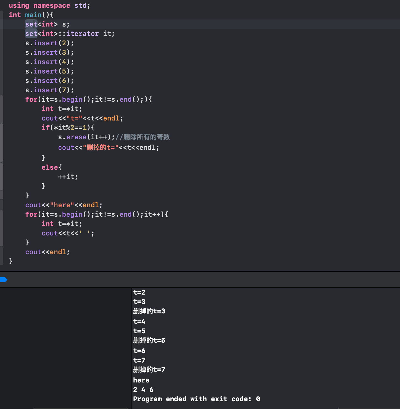
Task: Click on 's.insert(2);' statement
Action: (49, 43)
